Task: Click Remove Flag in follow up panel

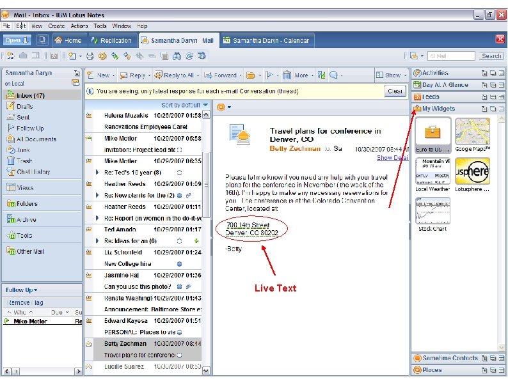Action: [x=25, y=302]
